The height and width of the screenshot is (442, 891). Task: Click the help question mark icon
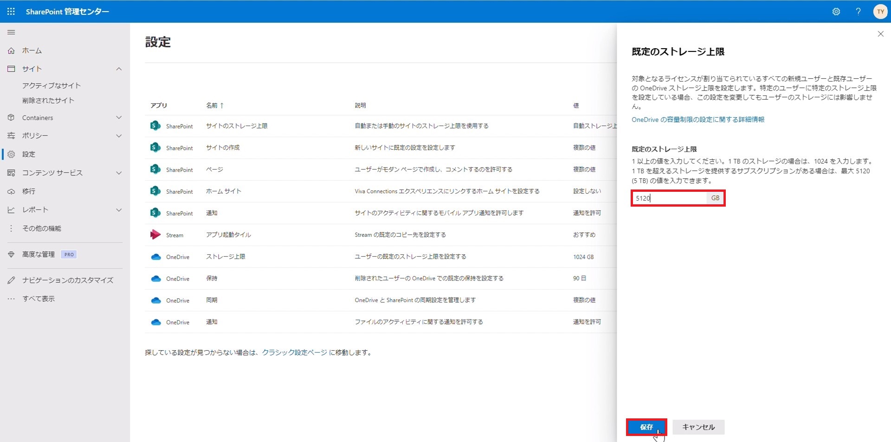859,12
